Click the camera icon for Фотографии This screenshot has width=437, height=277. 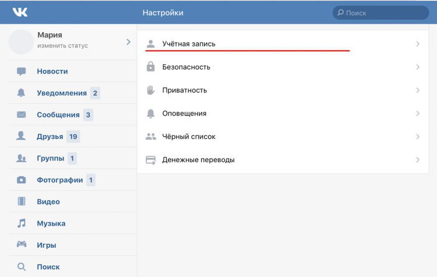click(21, 180)
